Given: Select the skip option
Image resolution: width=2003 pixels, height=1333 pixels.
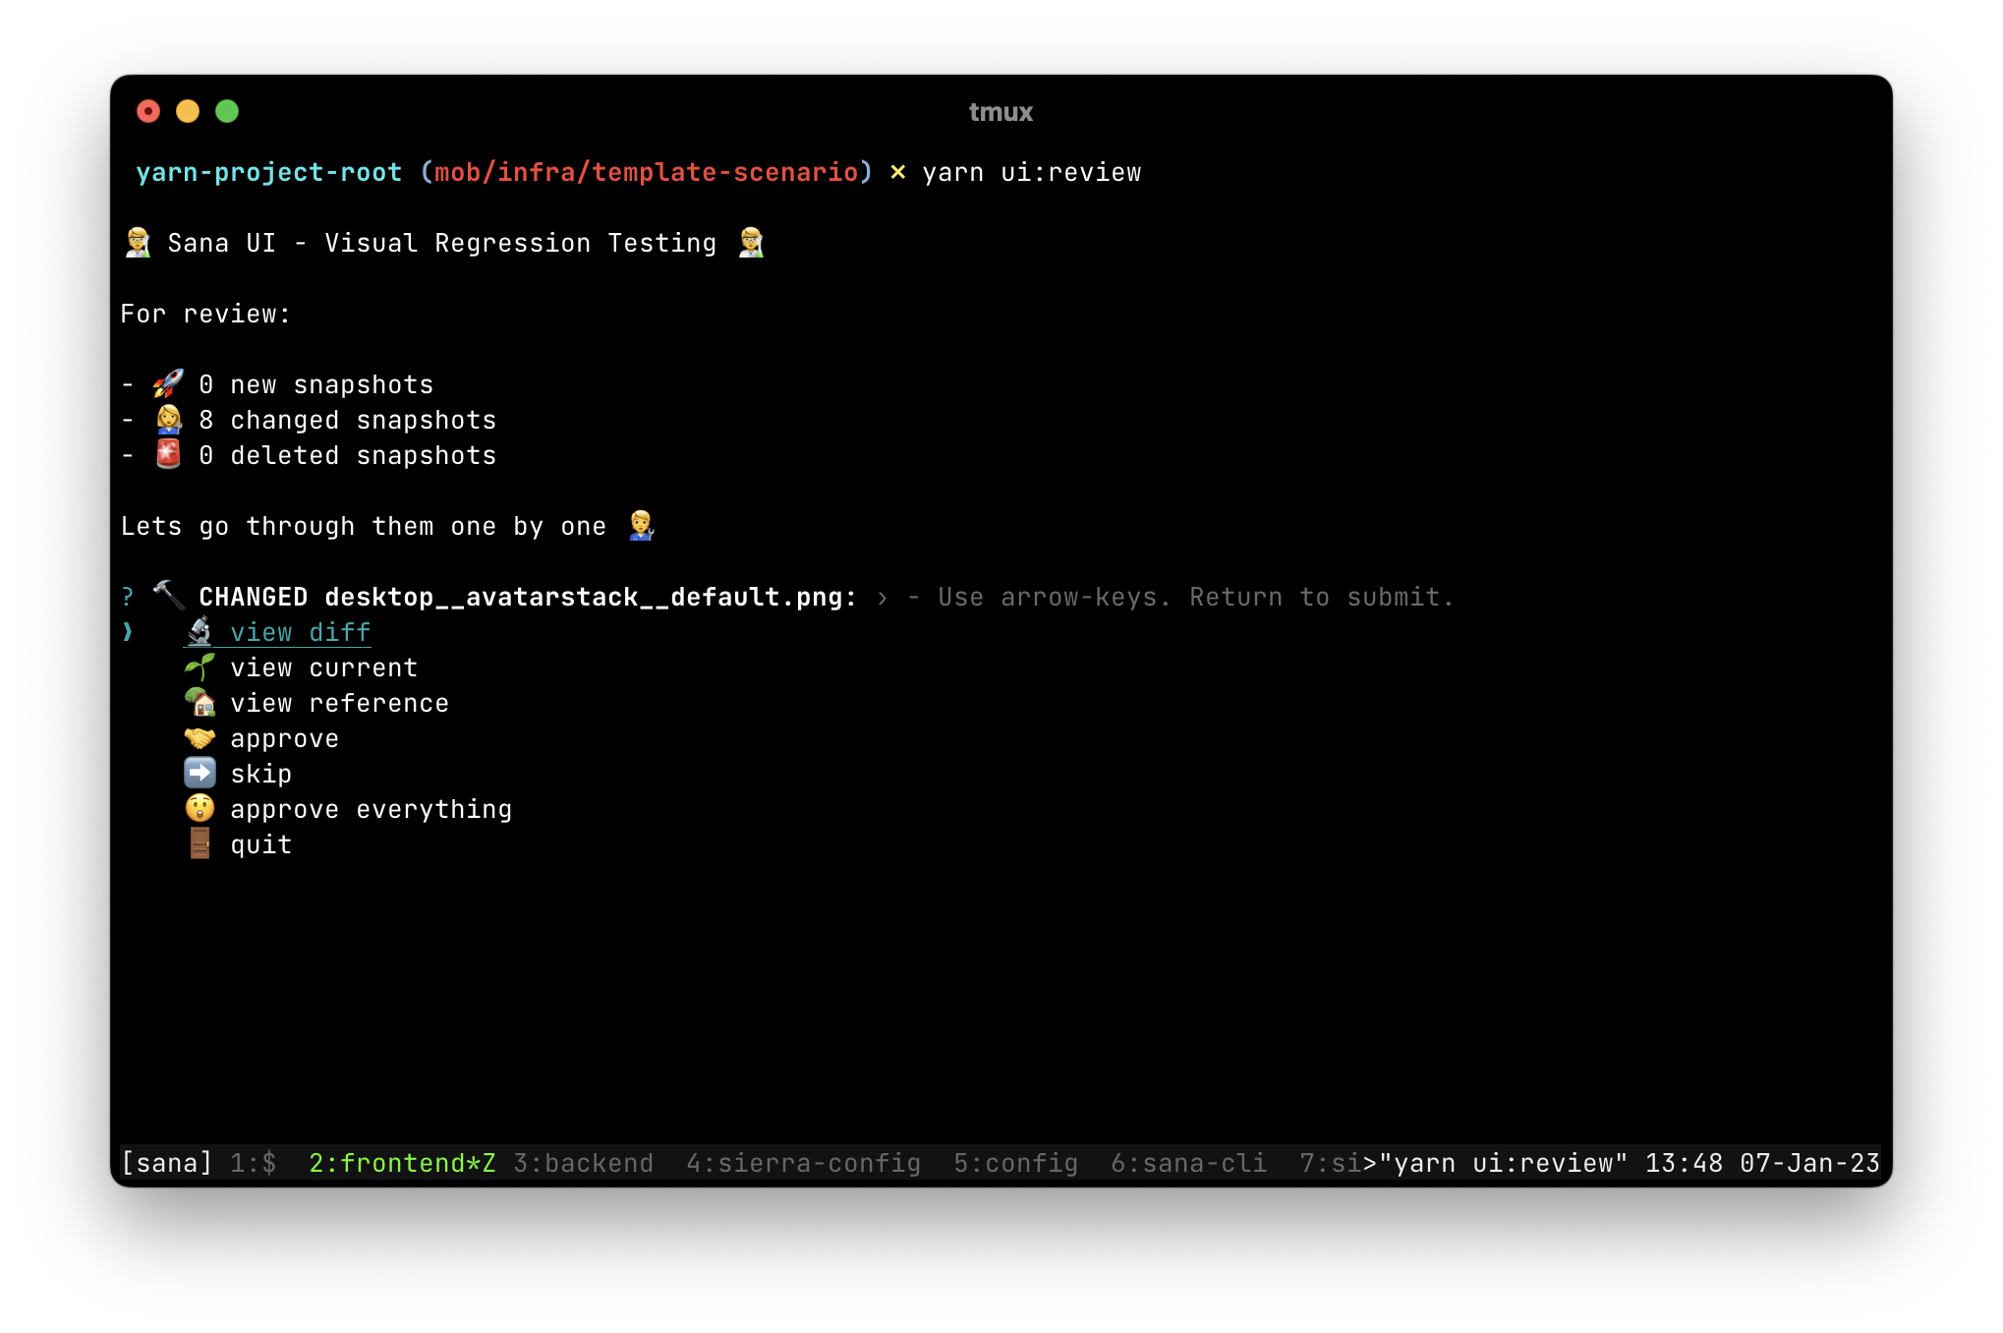Looking at the screenshot, I should coord(261,774).
